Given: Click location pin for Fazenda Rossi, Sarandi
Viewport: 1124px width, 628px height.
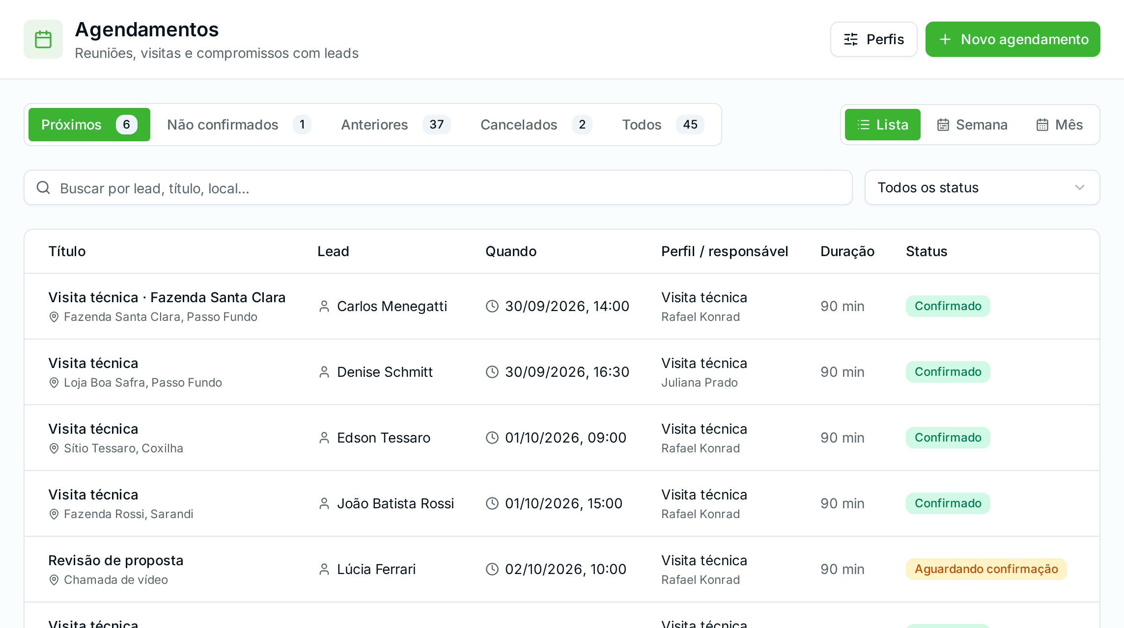Looking at the screenshot, I should tap(54, 514).
